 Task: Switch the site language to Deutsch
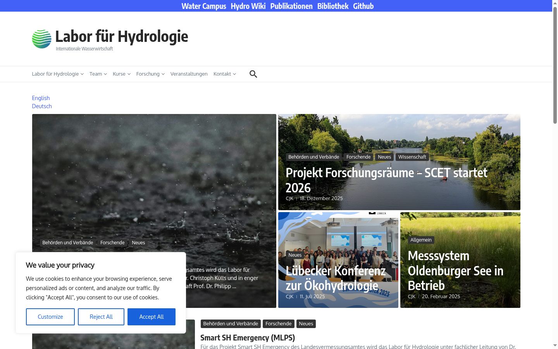tap(42, 106)
